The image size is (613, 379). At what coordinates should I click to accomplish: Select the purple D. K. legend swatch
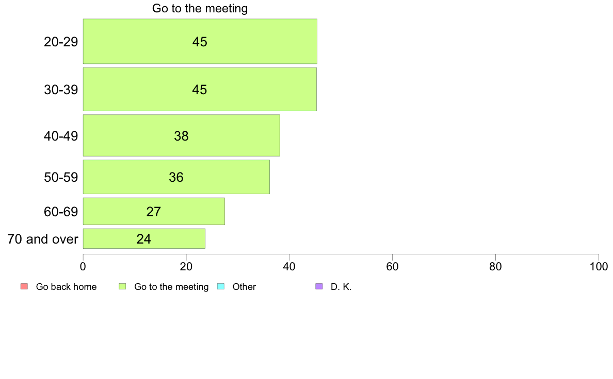click(x=319, y=286)
